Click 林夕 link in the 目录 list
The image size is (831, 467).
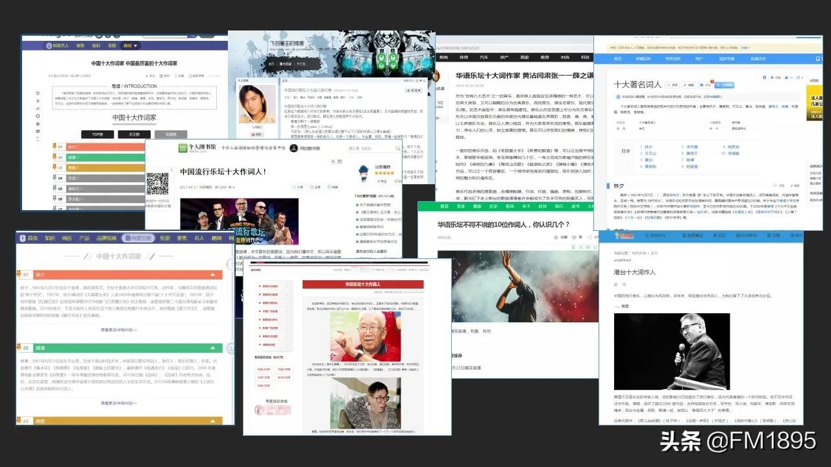tap(649, 147)
